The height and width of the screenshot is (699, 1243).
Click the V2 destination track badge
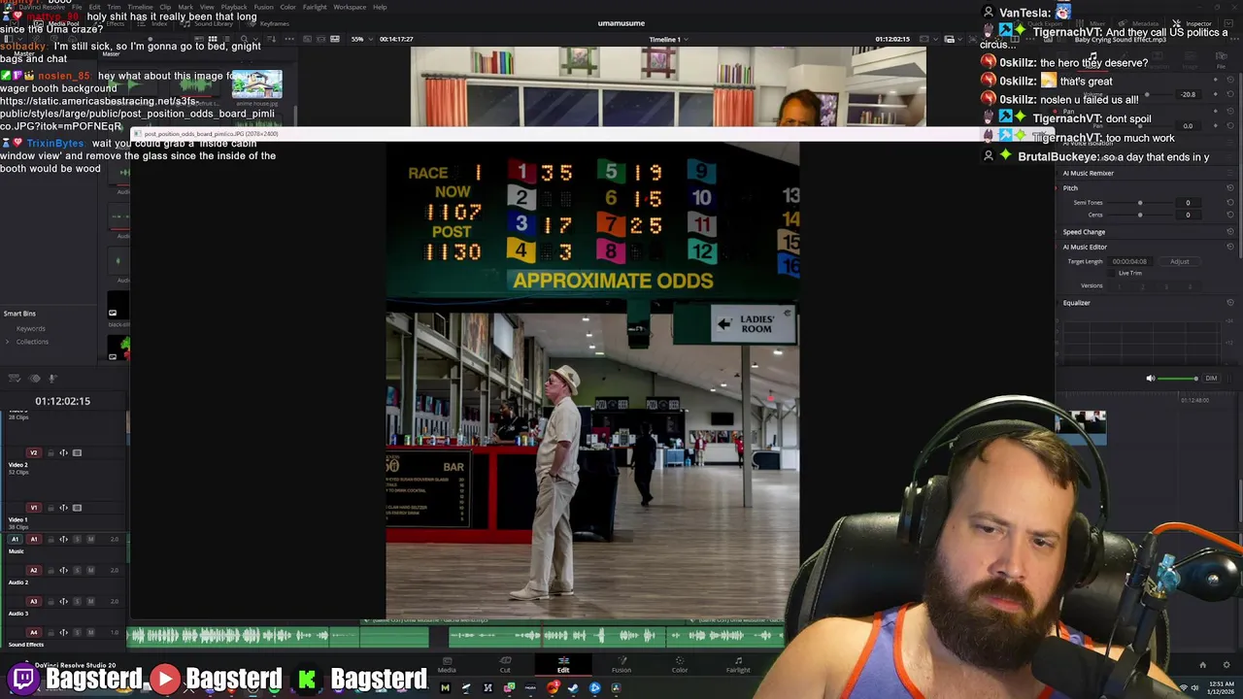(34, 452)
